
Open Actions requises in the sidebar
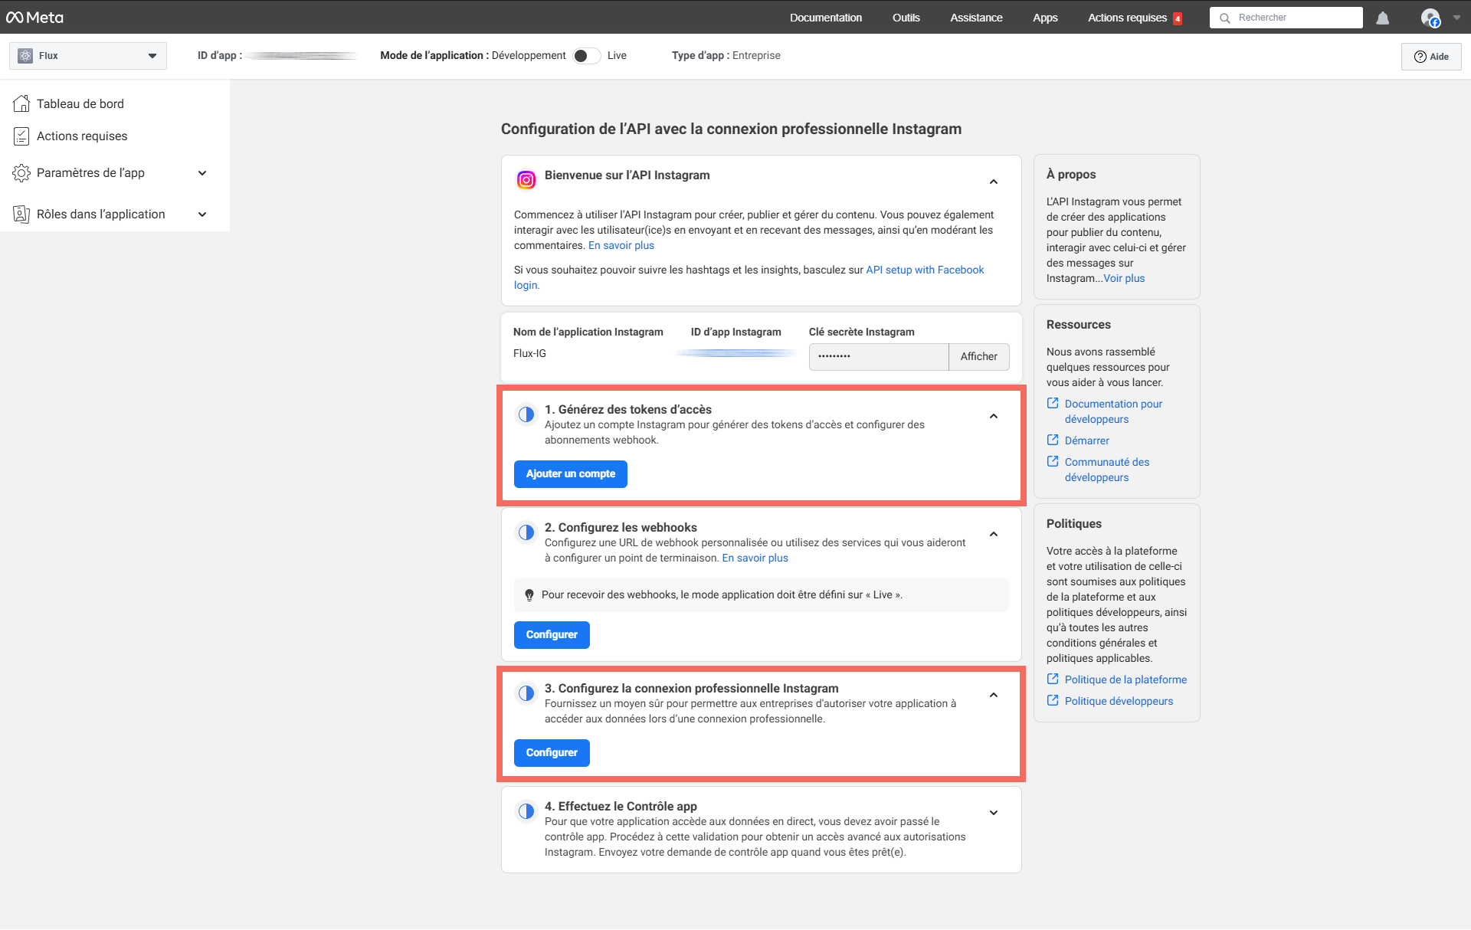tap(82, 136)
